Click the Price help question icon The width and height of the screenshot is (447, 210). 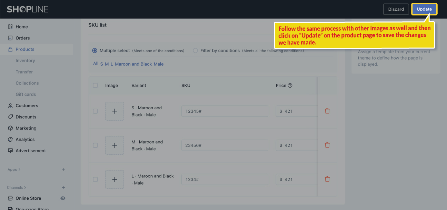click(x=290, y=86)
